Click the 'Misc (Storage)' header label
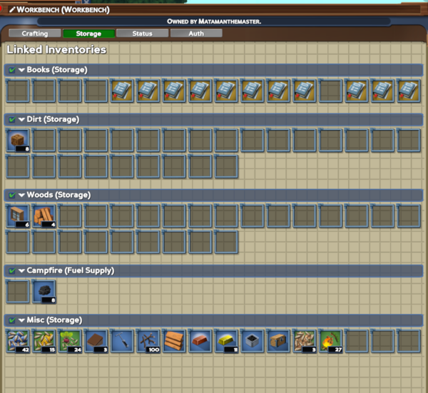This screenshot has width=428, height=393. coord(54,320)
